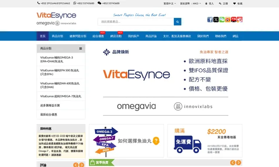This screenshot has width=279, height=167.
Task: Open the Tmall red store icon
Action: (234, 20)
